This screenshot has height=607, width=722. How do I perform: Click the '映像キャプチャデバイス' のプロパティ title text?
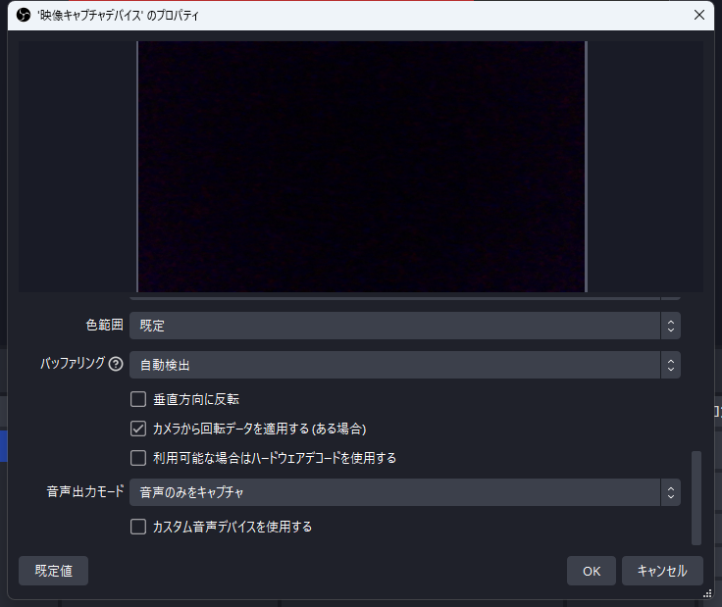[x=118, y=16]
